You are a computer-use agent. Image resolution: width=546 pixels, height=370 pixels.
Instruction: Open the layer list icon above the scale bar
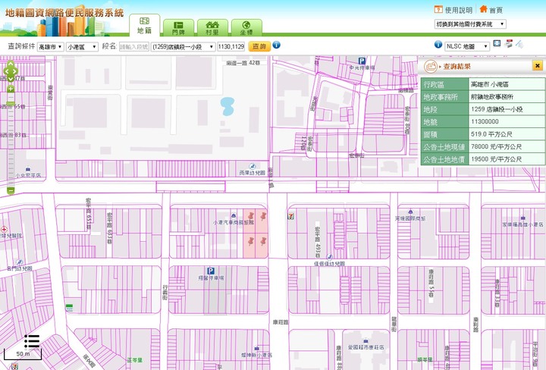[32, 341]
